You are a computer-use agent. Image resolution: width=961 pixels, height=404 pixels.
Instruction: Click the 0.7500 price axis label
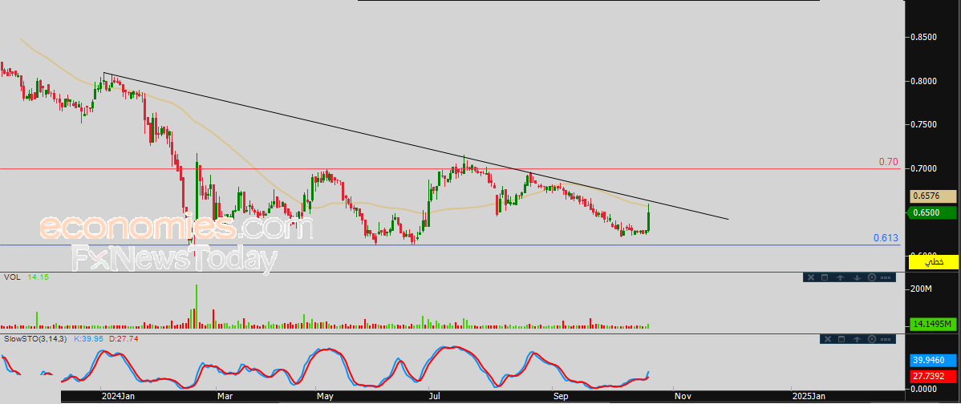[x=923, y=125]
